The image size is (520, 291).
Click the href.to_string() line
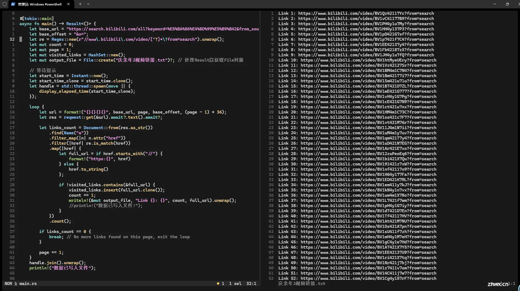89,169
